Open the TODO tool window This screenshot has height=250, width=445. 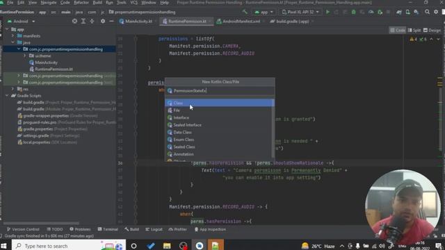click(x=54, y=229)
